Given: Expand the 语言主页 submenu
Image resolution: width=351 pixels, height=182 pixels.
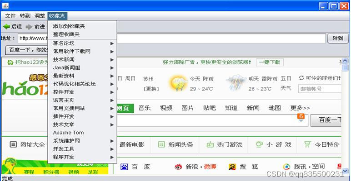Looking at the screenshot, I should coord(82,100).
